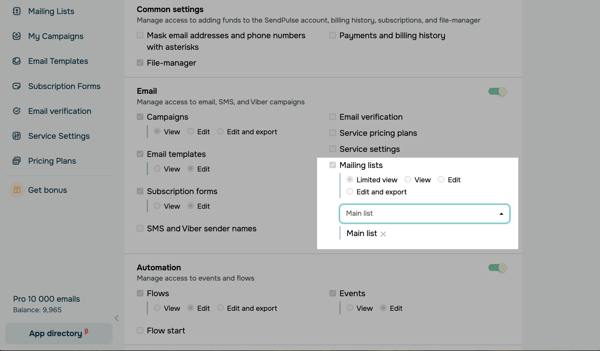
Task: Click the dropdown caret arrow for mailing list
Action: point(501,214)
